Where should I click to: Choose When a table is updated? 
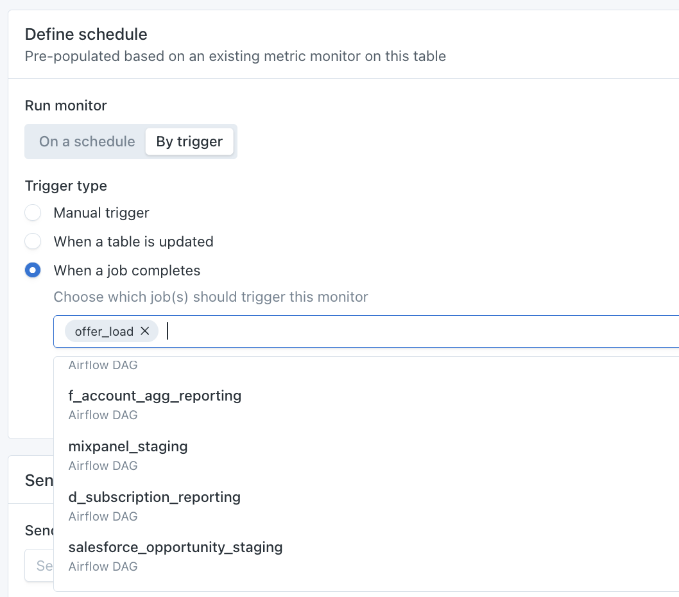(33, 242)
